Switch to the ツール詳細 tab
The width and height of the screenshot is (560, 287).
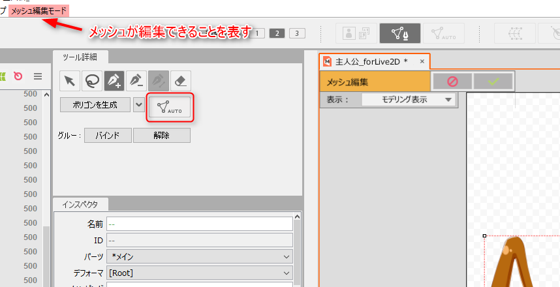(x=80, y=57)
